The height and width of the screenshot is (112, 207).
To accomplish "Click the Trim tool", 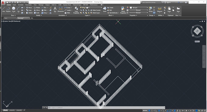I will (x=44, y=8).
